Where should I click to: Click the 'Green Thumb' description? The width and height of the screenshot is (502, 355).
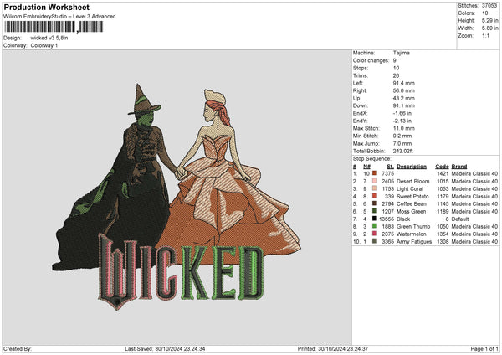pyautogui.click(x=413, y=227)
